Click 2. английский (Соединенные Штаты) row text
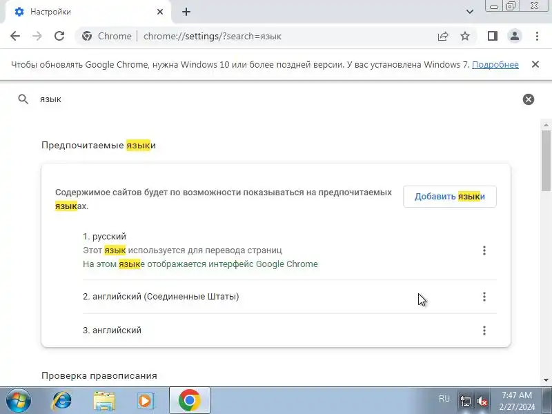The image size is (552, 414). (x=161, y=297)
